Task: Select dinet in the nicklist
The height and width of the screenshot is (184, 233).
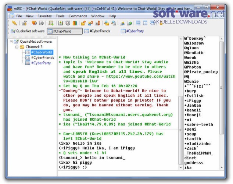Action: tap(190, 158)
